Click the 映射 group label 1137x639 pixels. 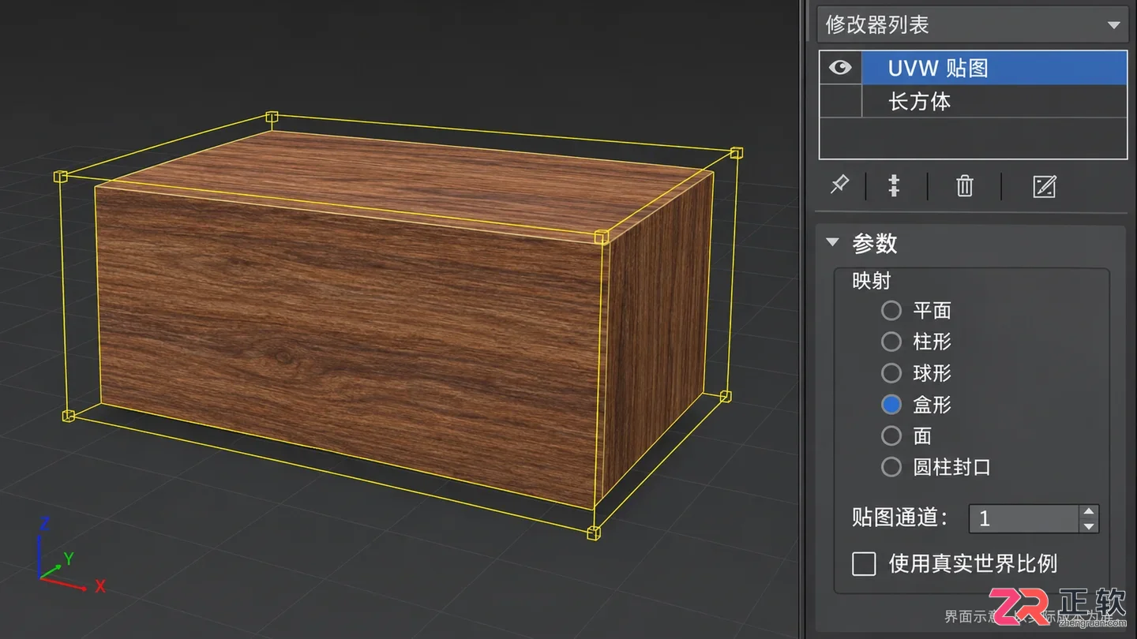pyautogui.click(x=872, y=281)
